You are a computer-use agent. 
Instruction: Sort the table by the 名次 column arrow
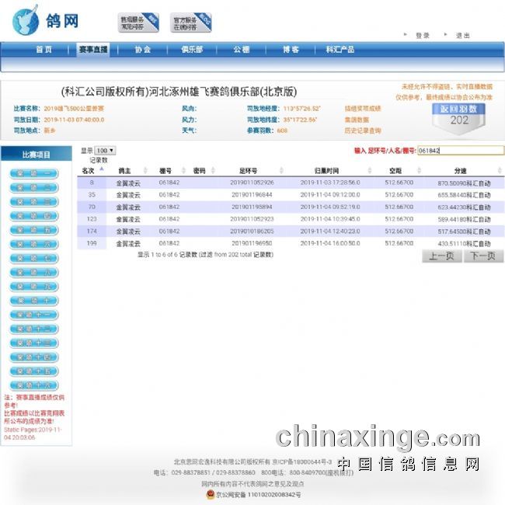coord(101,169)
